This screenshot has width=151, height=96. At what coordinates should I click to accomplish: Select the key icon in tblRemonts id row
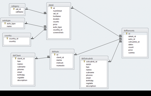(127, 33)
